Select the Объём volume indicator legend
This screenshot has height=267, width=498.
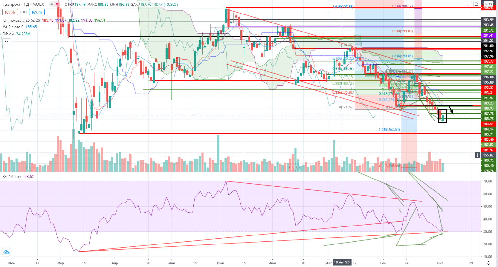8,34
